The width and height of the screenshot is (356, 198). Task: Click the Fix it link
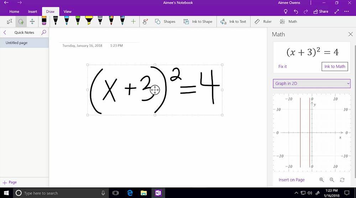pyautogui.click(x=282, y=67)
